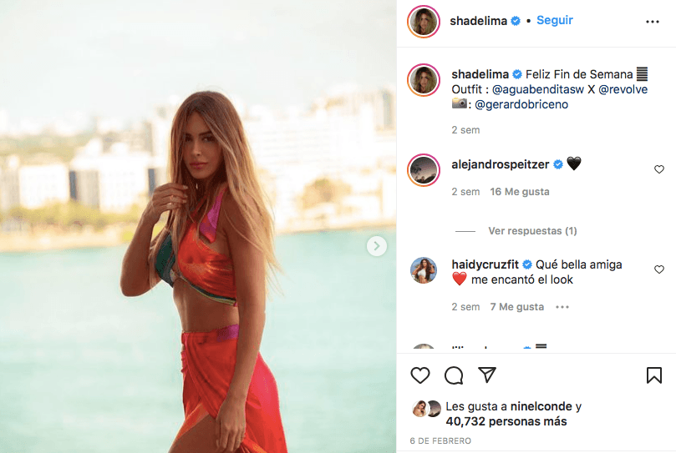Follow shadelima with Seguir button
Screen dimensions: 676x453
pos(555,20)
